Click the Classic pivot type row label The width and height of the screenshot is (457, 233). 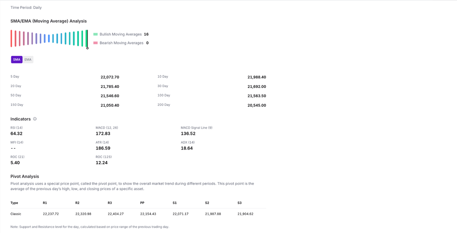tap(16, 214)
